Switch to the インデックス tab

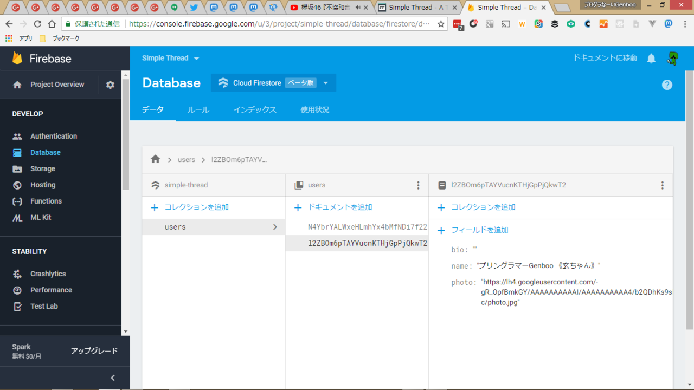(255, 109)
